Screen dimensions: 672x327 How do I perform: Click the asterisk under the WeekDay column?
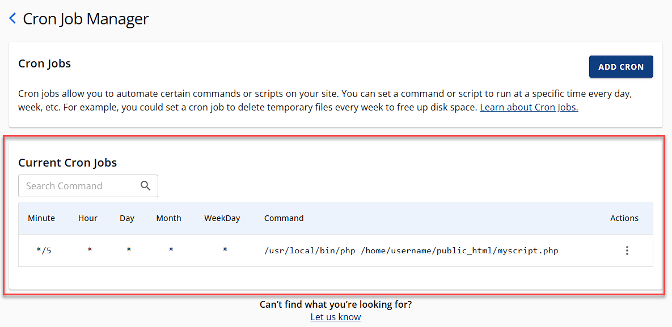pyautogui.click(x=225, y=250)
